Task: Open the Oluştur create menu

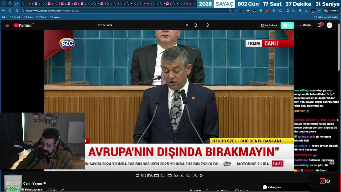Action: point(305,25)
